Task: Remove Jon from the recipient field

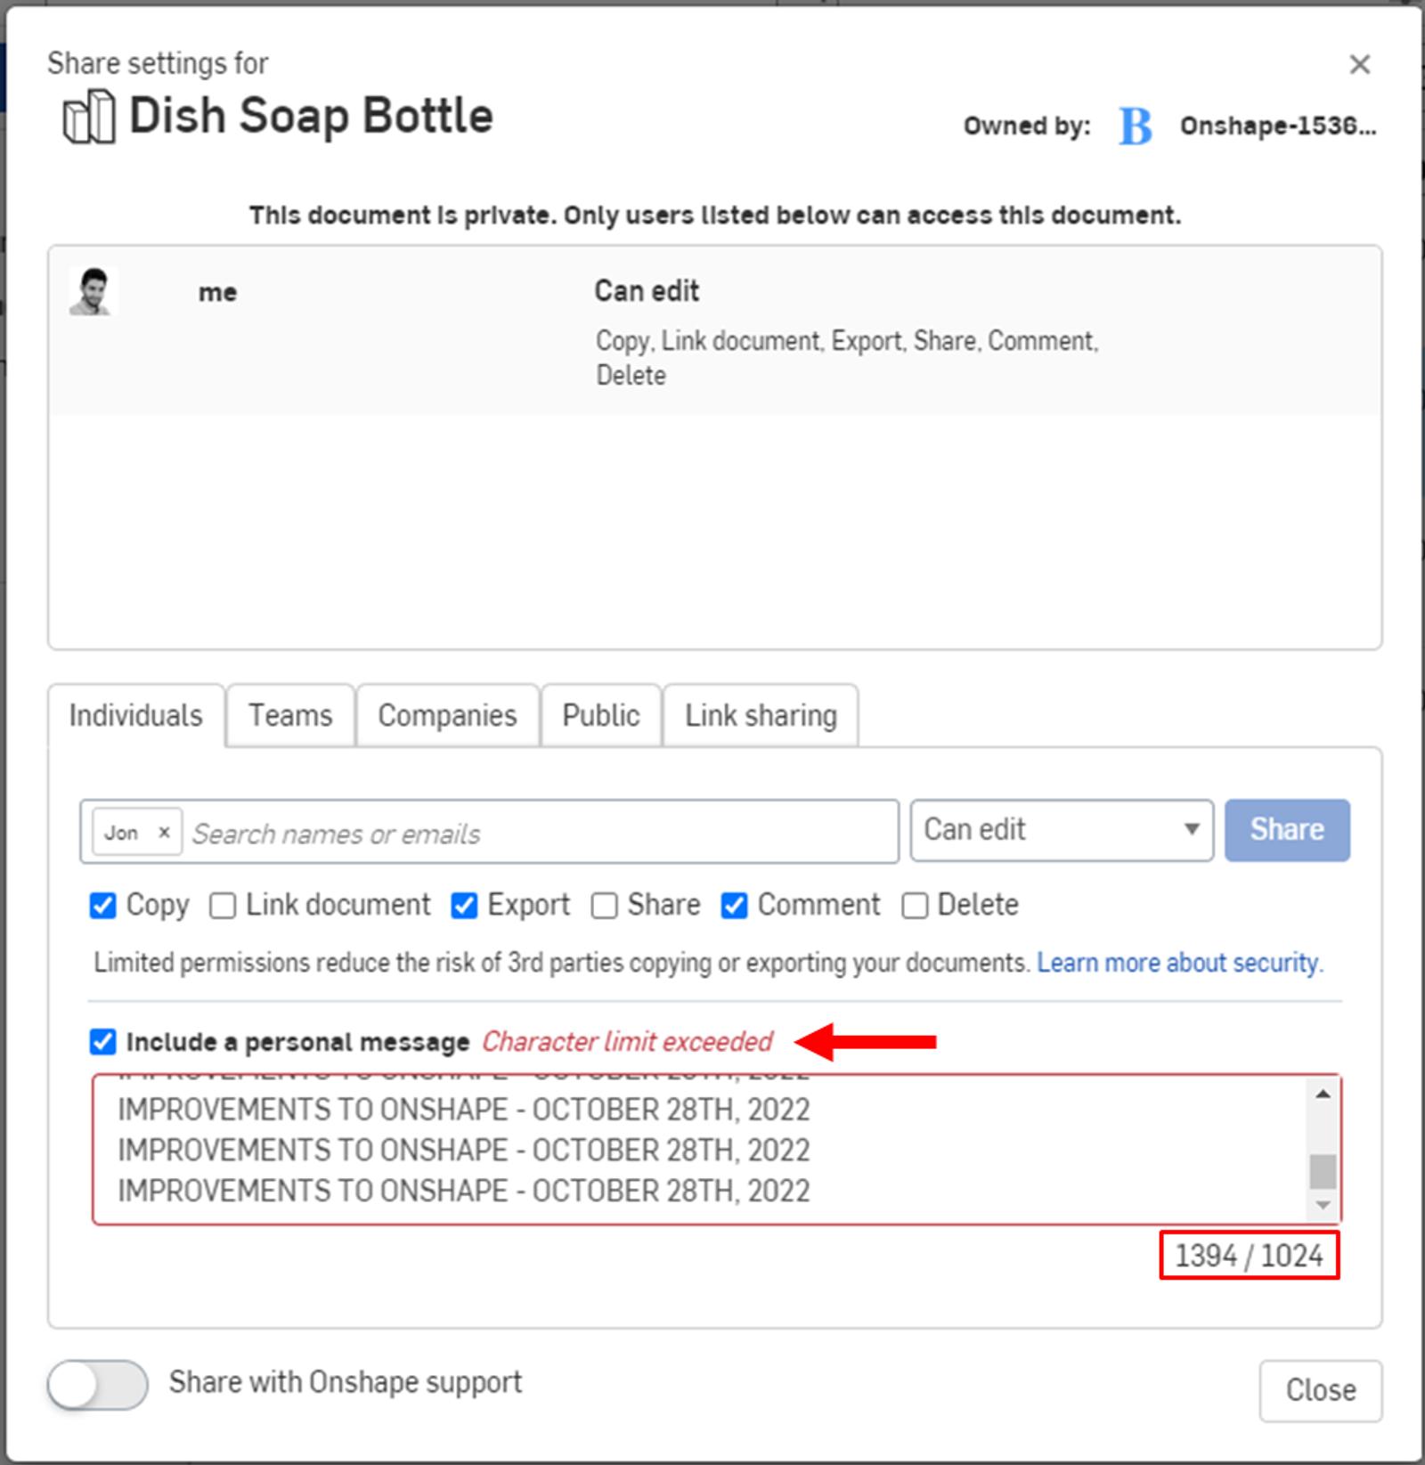Action: tap(164, 833)
